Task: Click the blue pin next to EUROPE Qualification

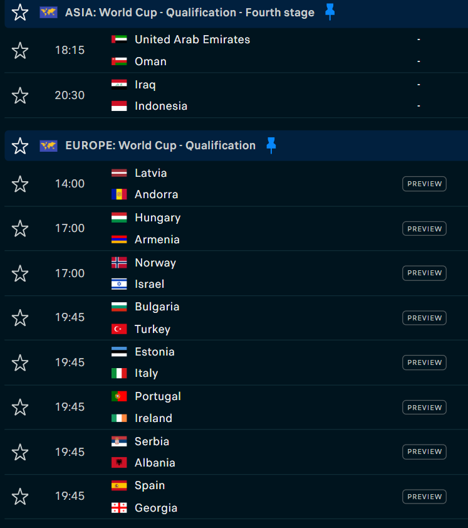Action: point(271,145)
